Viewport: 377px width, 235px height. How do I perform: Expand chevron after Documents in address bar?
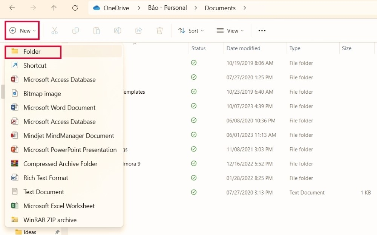point(245,8)
